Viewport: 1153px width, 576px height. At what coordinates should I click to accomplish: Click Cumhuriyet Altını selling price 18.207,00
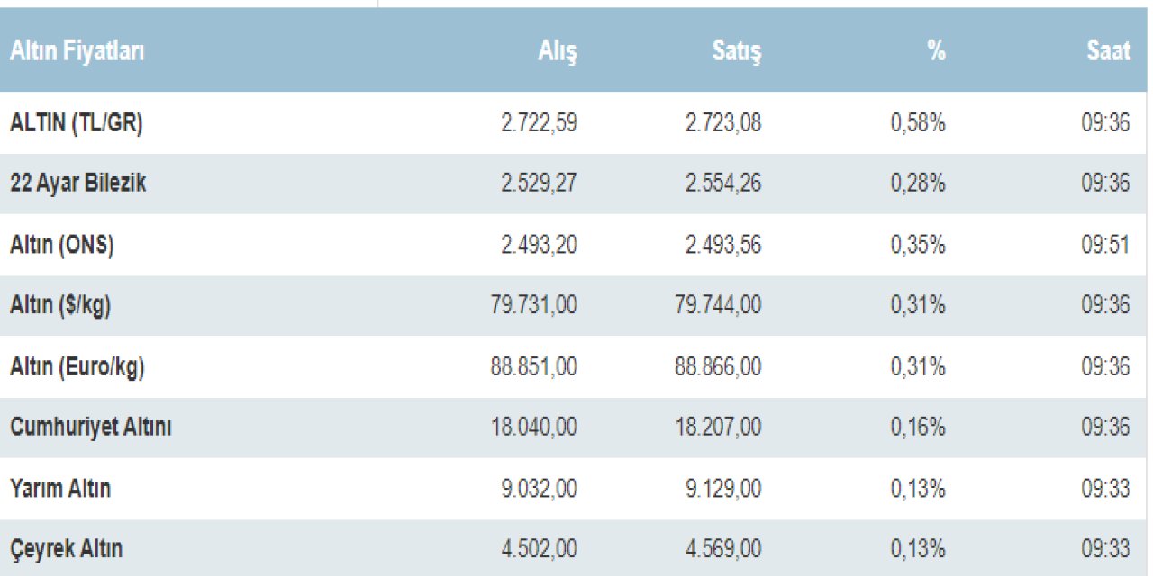tap(718, 427)
